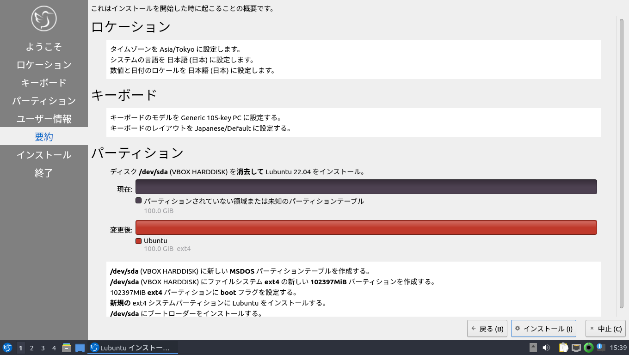This screenshot has height=355, width=629.
Task: Select ようこそ step in the sidebar
Action: pyautogui.click(x=44, y=47)
